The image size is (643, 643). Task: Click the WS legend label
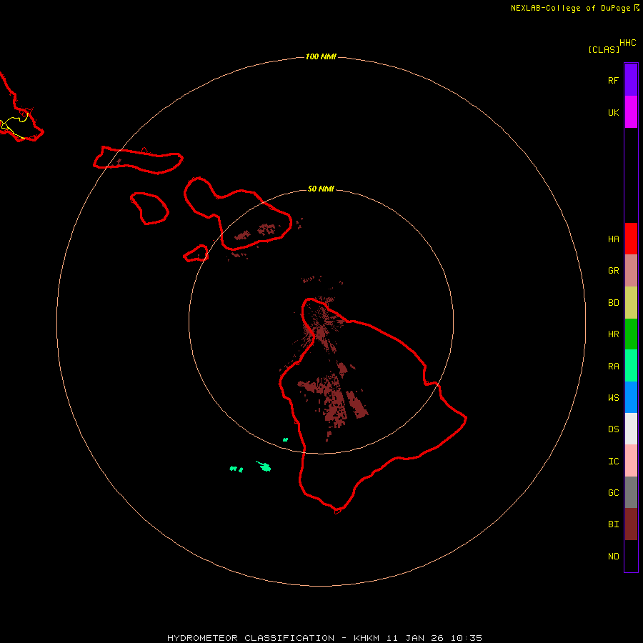coord(614,398)
